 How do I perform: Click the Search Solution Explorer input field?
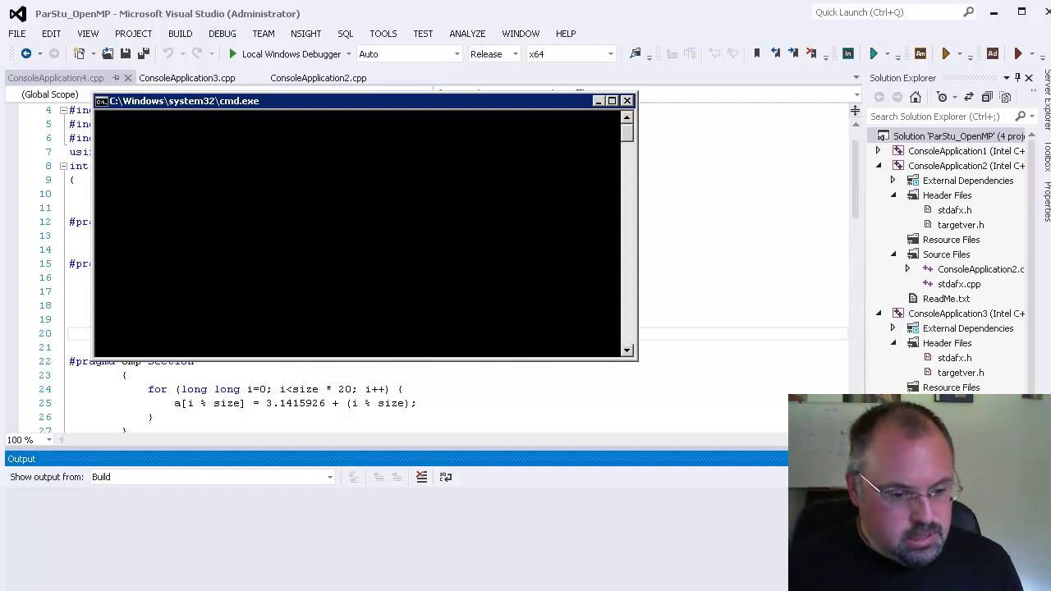(940, 117)
